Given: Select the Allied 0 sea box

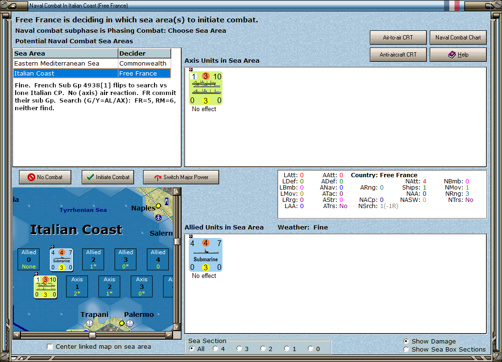Looking at the screenshot, I should tap(29, 259).
